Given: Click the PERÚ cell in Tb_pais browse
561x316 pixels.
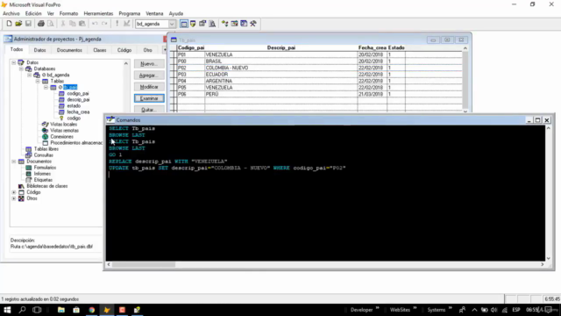Looking at the screenshot, I should [x=280, y=94].
